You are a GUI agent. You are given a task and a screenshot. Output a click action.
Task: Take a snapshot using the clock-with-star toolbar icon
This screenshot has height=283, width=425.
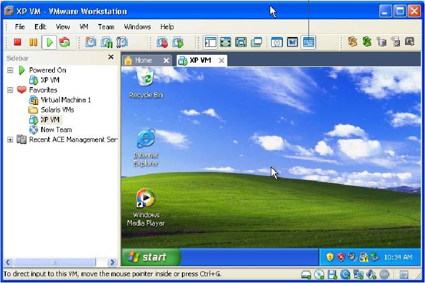[x=90, y=42]
